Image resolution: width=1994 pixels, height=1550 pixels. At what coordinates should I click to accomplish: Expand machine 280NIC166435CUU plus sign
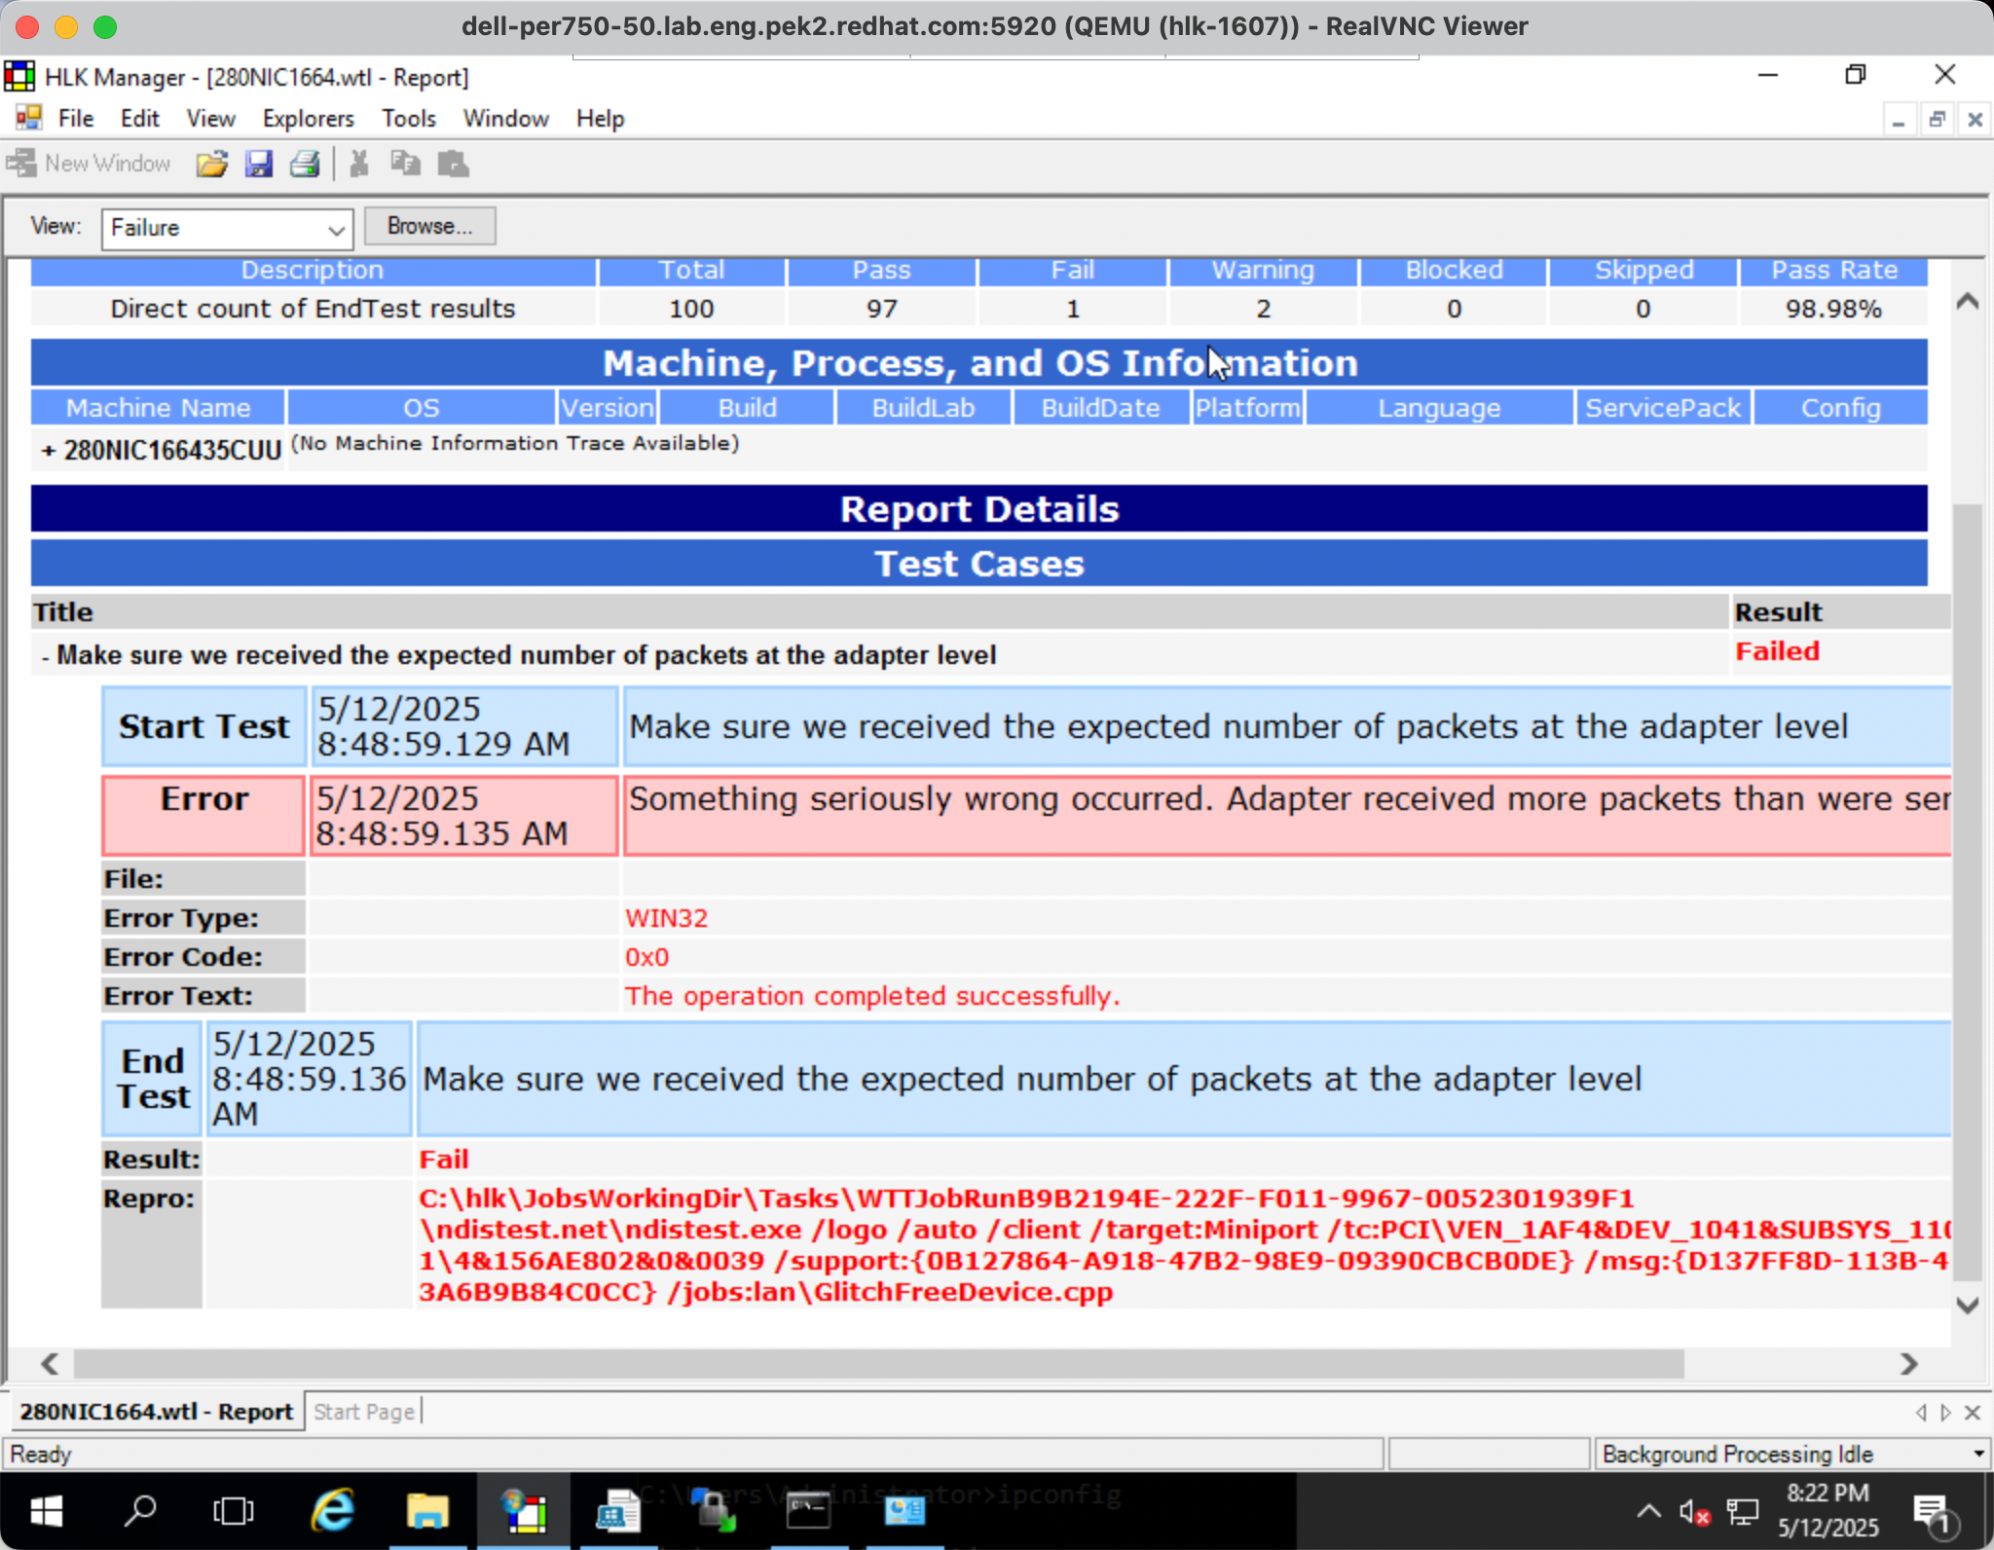pos(48,451)
